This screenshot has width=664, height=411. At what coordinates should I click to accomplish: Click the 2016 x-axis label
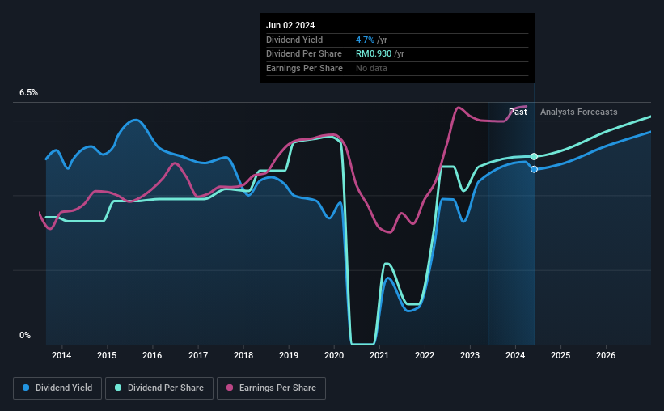pyautogui.click(x=152, y=355)
